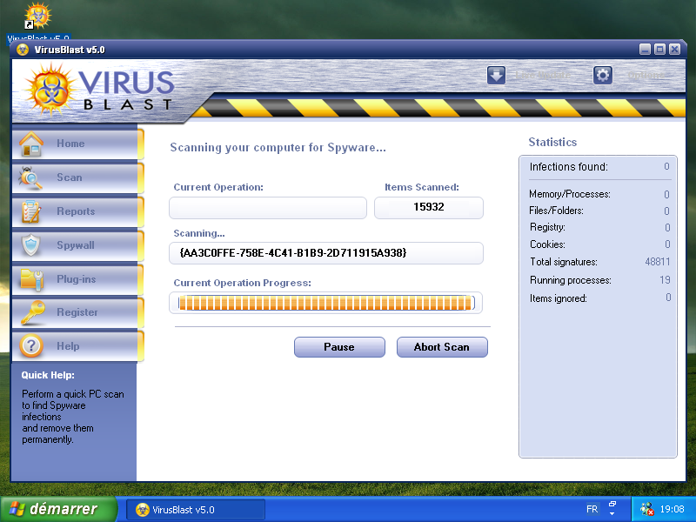Open the VirusBlast v5.0 desktop shortcut icon
696x522 pixels.
pos(38,16)
